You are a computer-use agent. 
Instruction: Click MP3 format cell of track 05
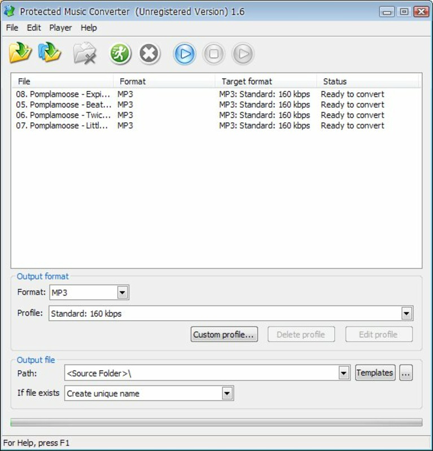[125, 104]
